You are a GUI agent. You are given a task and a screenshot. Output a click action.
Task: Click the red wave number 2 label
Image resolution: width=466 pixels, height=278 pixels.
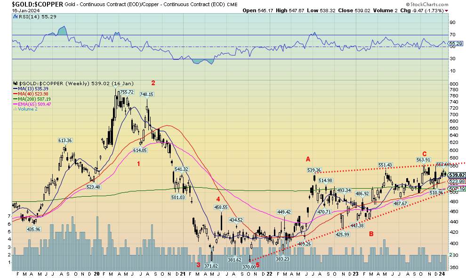[153, 83]
